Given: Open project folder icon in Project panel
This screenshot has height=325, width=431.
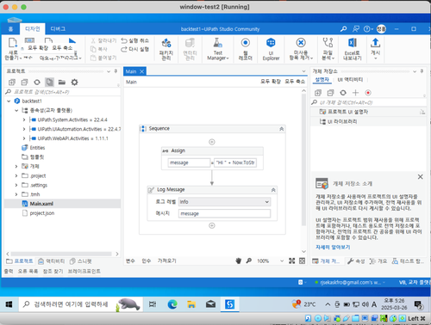Looking at the screenshot, I should (x=62, y=83).
